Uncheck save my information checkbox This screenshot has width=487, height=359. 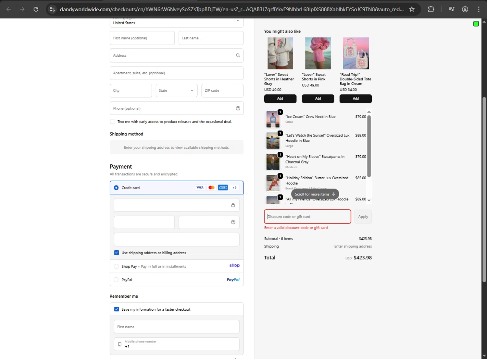117,309
